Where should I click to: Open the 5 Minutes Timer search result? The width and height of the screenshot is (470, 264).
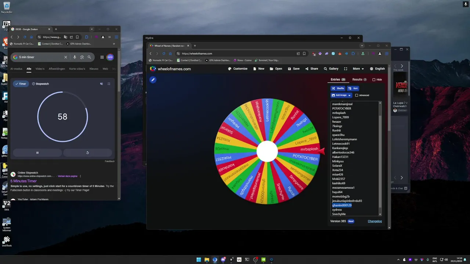click(x=23, y=181)
